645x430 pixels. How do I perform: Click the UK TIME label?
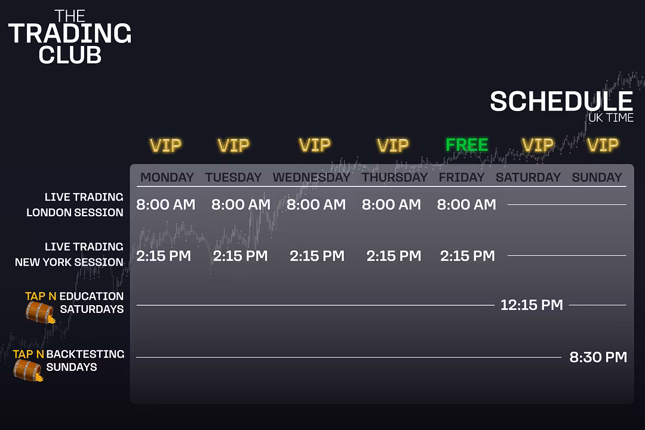(611, 118)
